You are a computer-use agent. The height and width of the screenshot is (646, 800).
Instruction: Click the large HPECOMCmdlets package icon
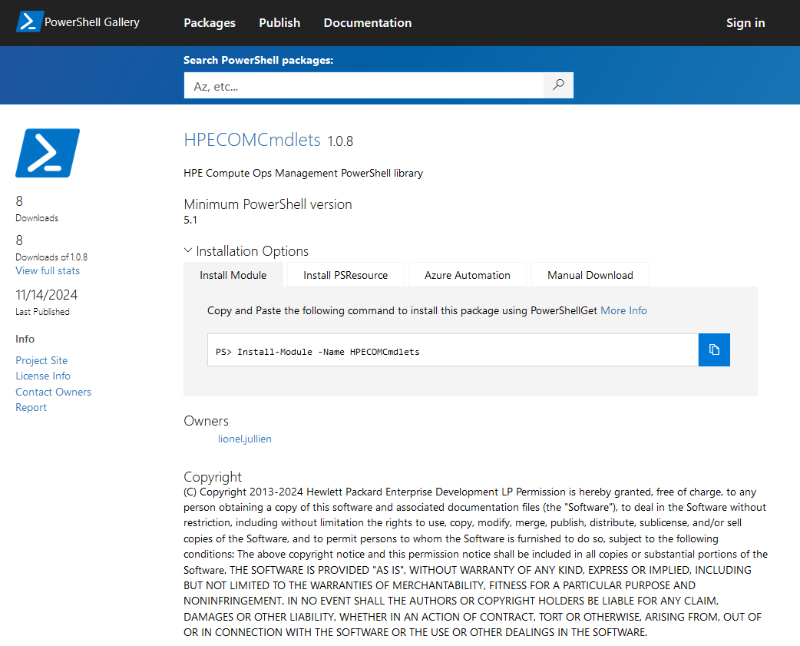(48, 153)
